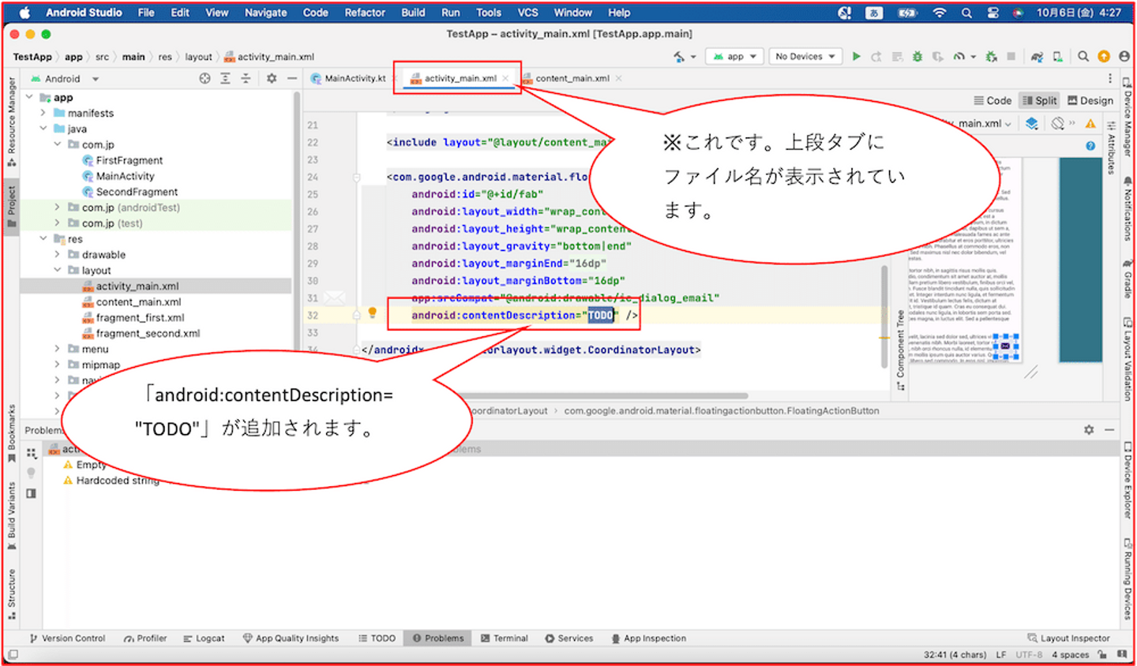Click the design warning triangle icon
The image size is (1137, 666).
[1090, 124]
